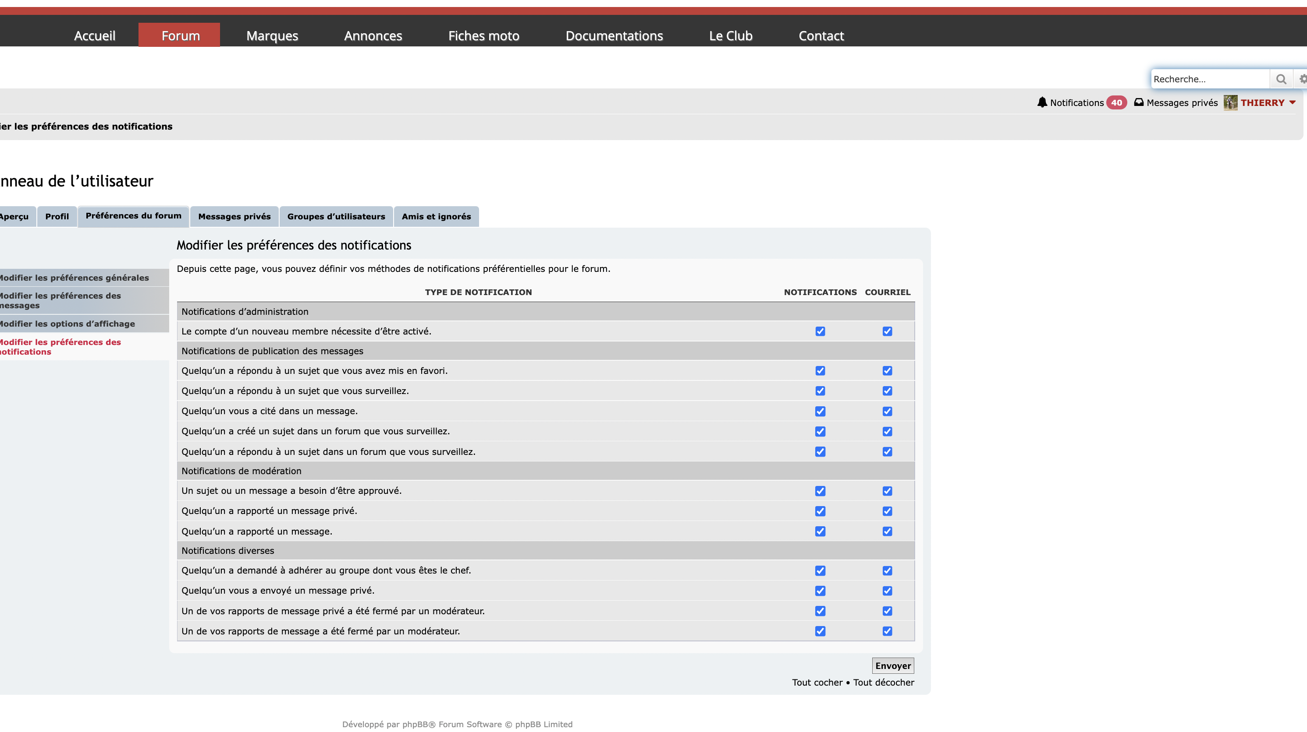Open the Documentations menu item

point(614,35)
